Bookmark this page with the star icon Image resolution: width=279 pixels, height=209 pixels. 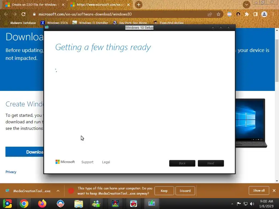[219, 14]
